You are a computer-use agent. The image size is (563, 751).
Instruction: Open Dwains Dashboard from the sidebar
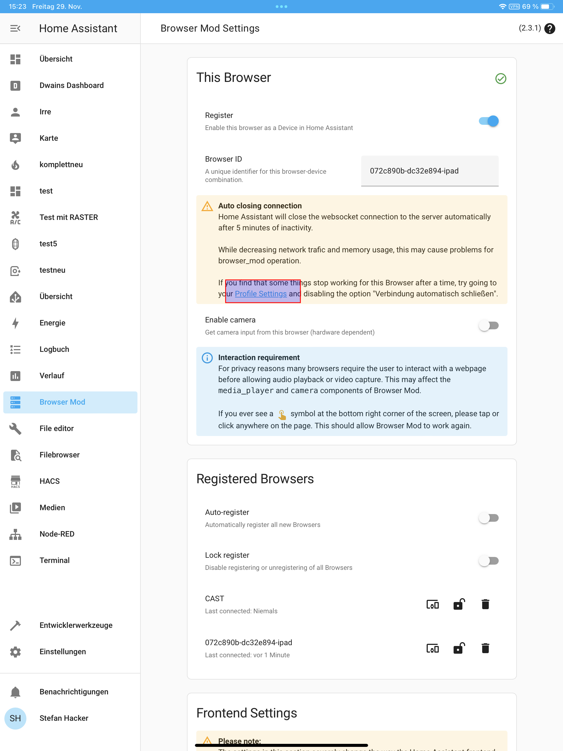(71, 85)
